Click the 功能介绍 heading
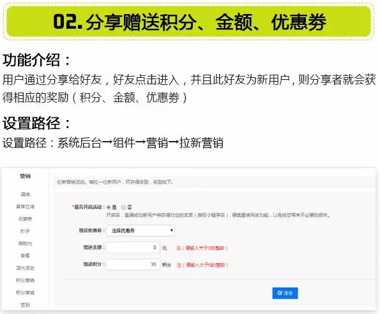 pyautogui.click(x=36, y=60)
